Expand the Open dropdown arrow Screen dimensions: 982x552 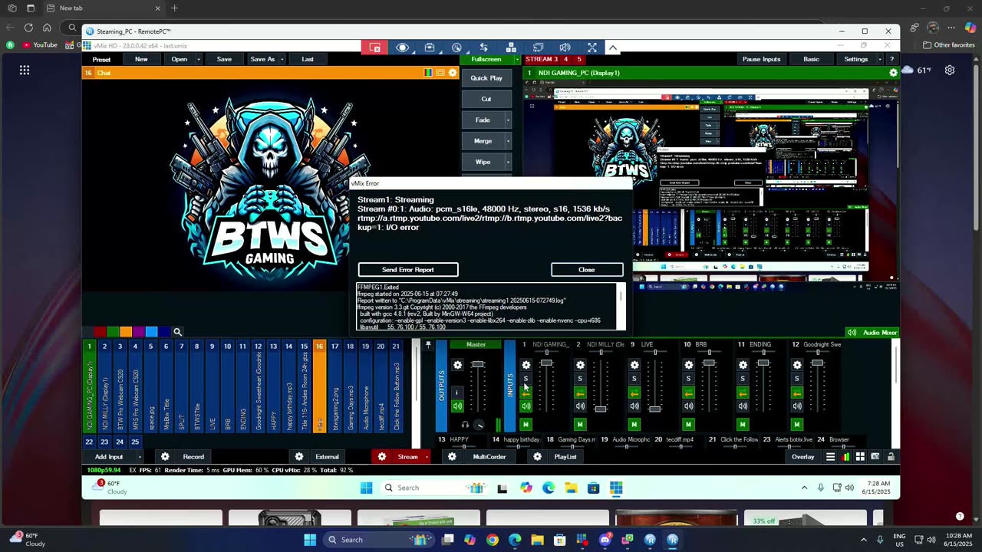point(199,59)
